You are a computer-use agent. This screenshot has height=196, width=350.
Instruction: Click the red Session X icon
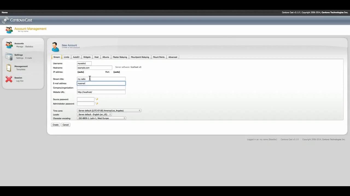[9, 79]
